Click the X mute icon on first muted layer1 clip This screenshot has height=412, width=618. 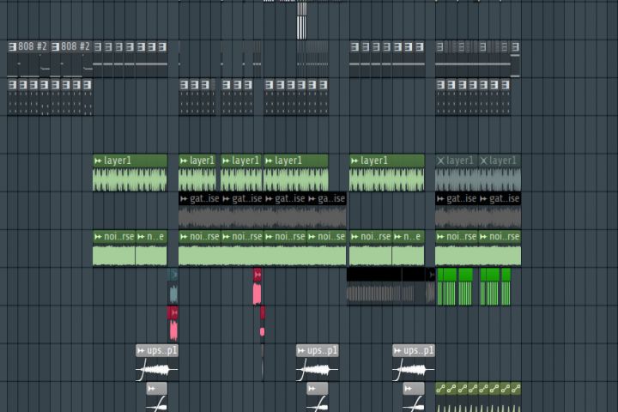440,161
